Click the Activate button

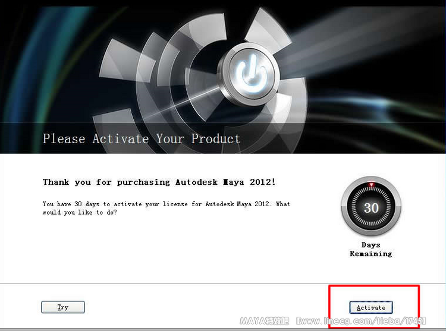(371, 307)
